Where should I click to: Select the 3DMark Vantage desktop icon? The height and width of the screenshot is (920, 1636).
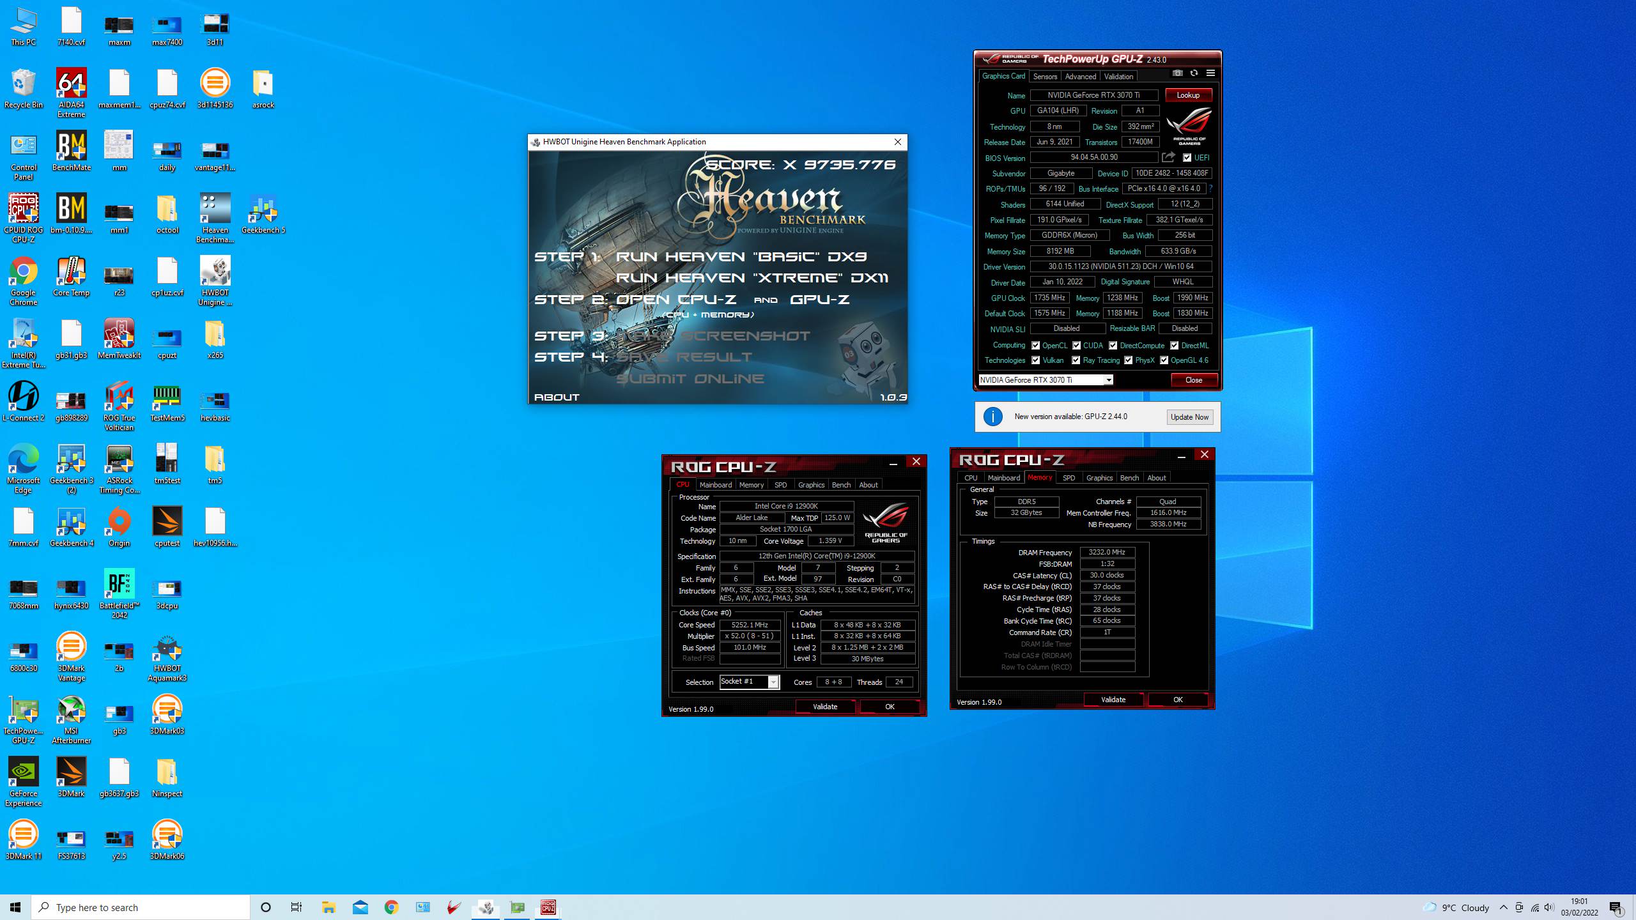[x=71, y=657]
